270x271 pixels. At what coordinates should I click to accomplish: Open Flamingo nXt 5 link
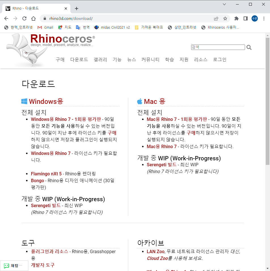coord(46,174)
